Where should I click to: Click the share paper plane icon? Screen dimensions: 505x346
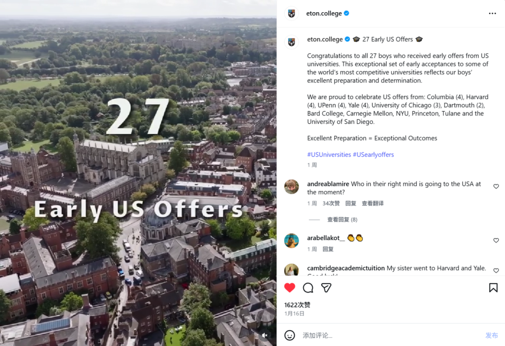326,287
